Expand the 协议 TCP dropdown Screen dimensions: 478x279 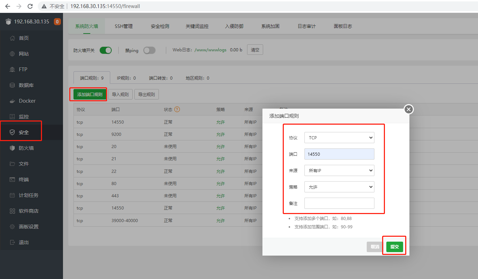point(339,138)
